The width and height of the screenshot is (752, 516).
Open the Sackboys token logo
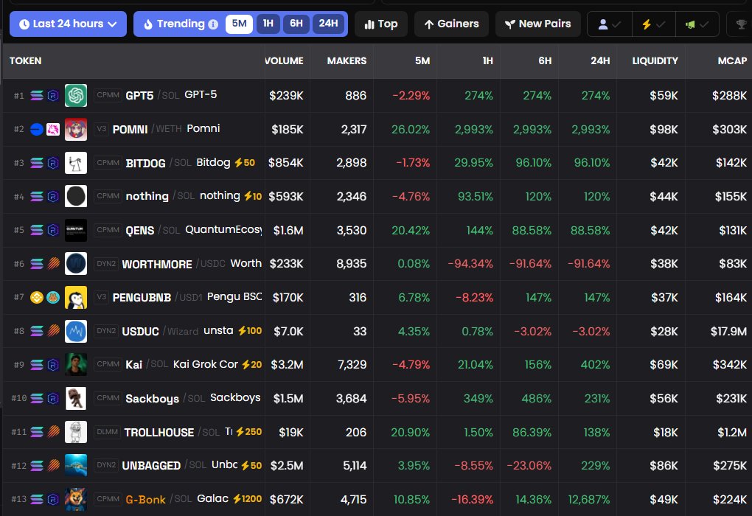coord(76,398)
